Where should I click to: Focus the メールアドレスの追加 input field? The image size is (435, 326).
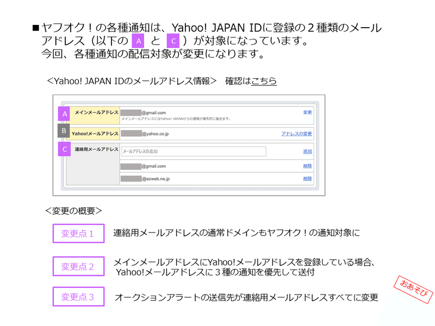click(x=194, y=152)
